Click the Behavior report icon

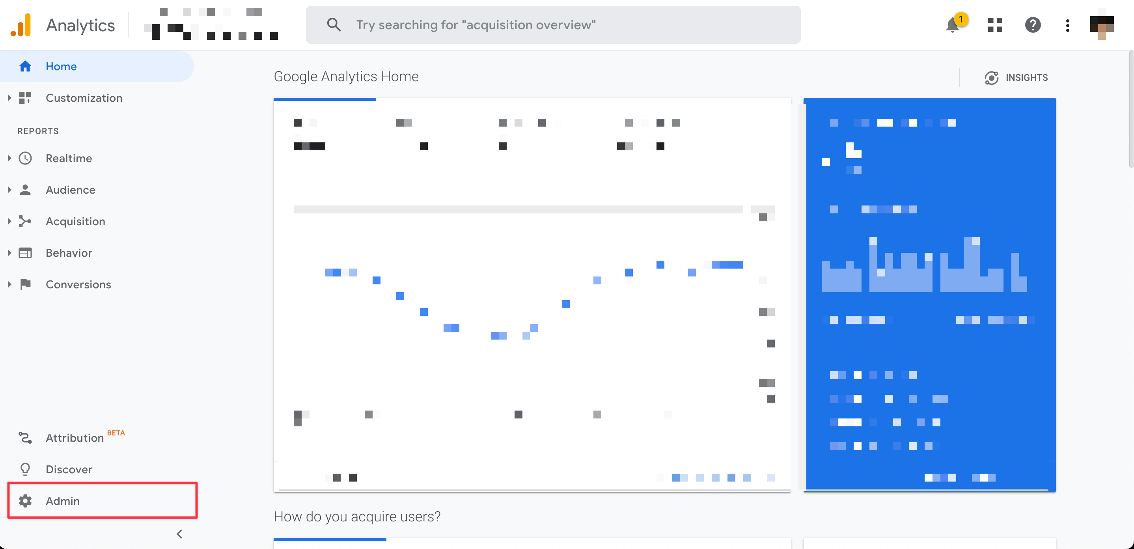[25, 252]
